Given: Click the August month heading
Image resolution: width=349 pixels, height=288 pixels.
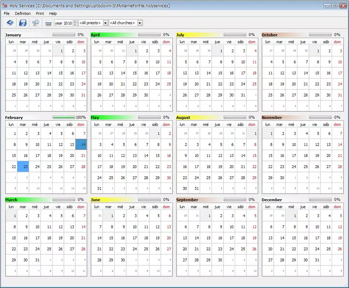Looking at the screenshot, I should (x=183, y=118).
